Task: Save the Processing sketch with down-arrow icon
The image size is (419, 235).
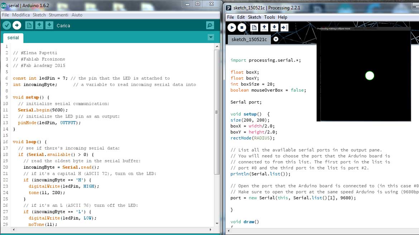Action: coord(274,27)
